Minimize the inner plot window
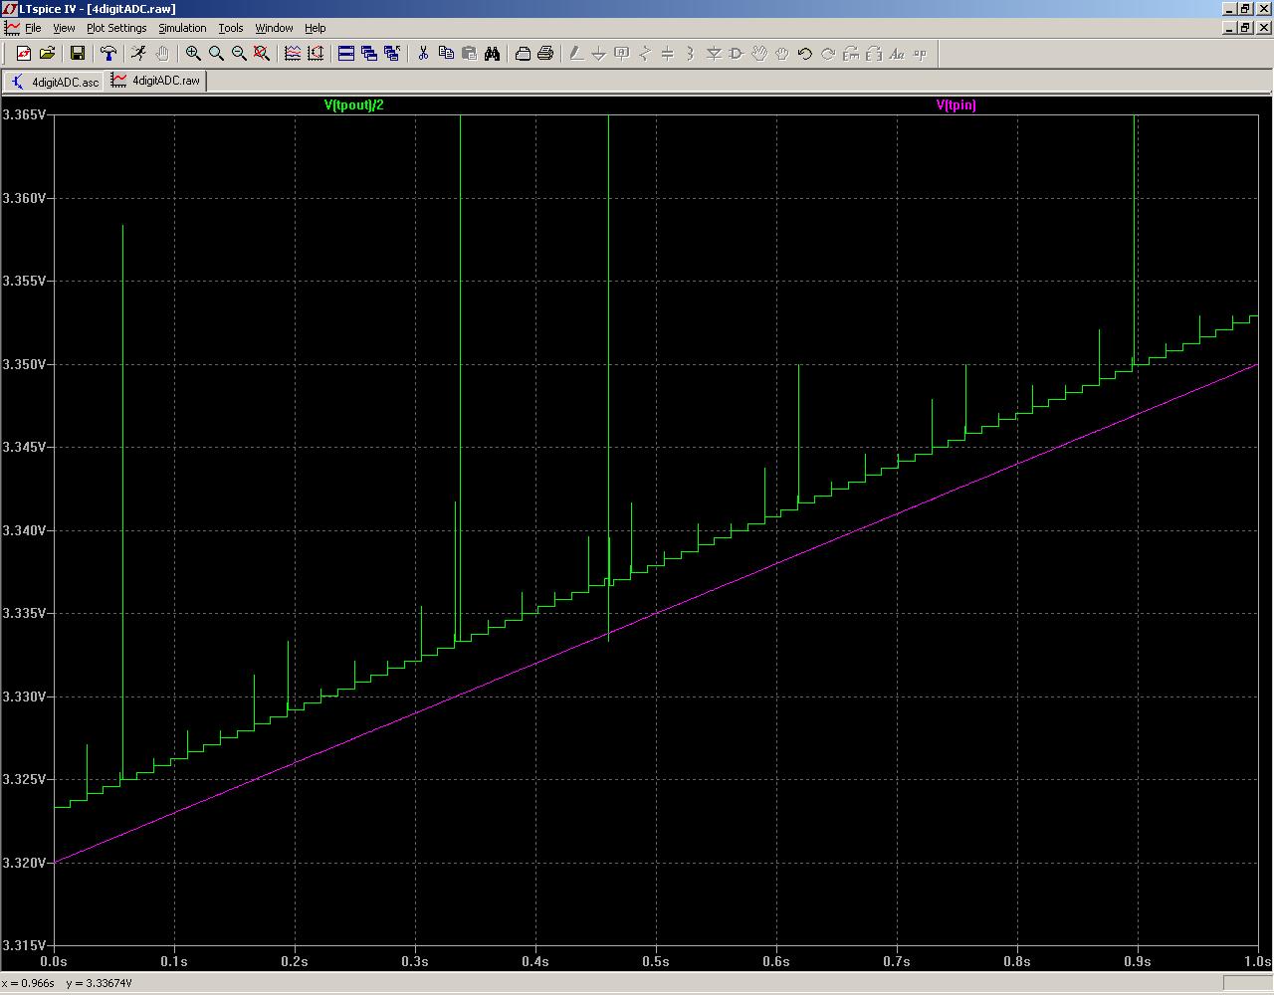1274x995 pixels. coord(1228,28)
